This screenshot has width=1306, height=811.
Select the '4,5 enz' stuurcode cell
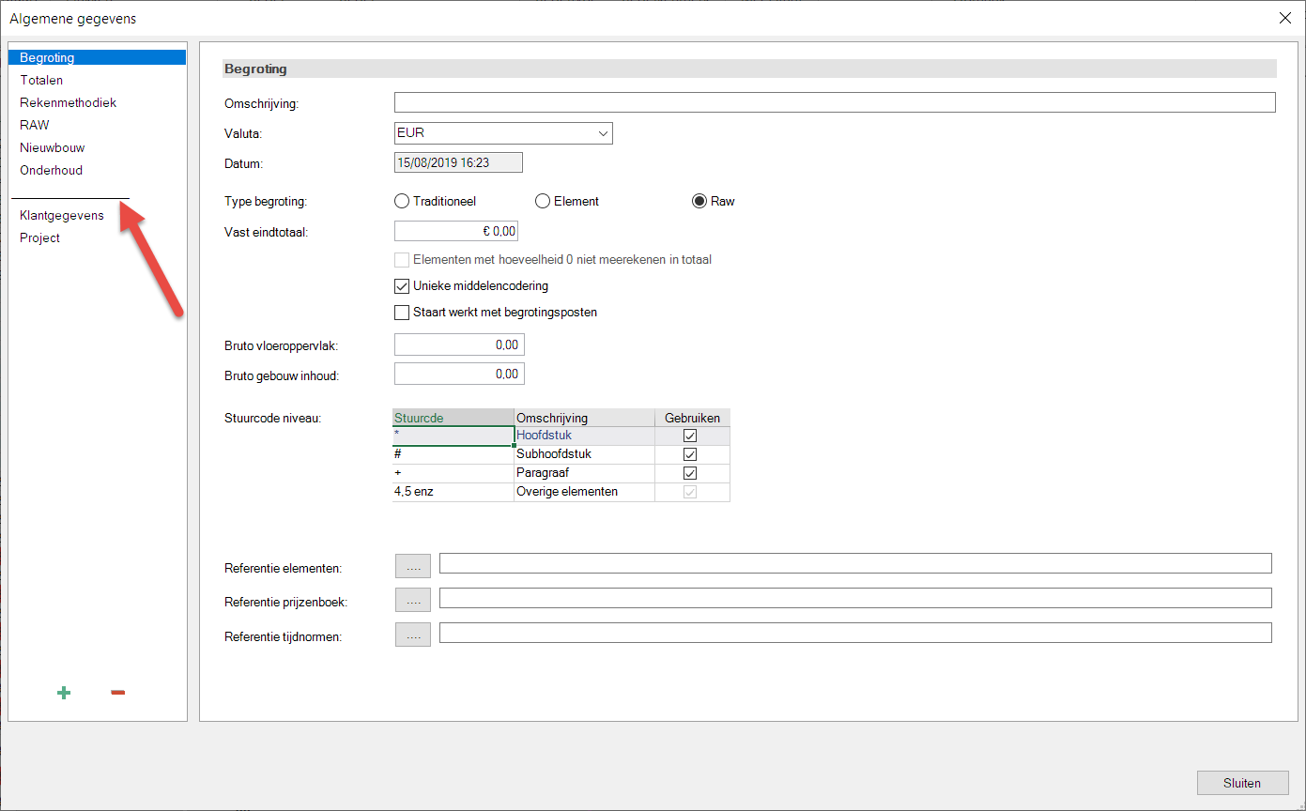pyautogui.click(x=453, y=492)
